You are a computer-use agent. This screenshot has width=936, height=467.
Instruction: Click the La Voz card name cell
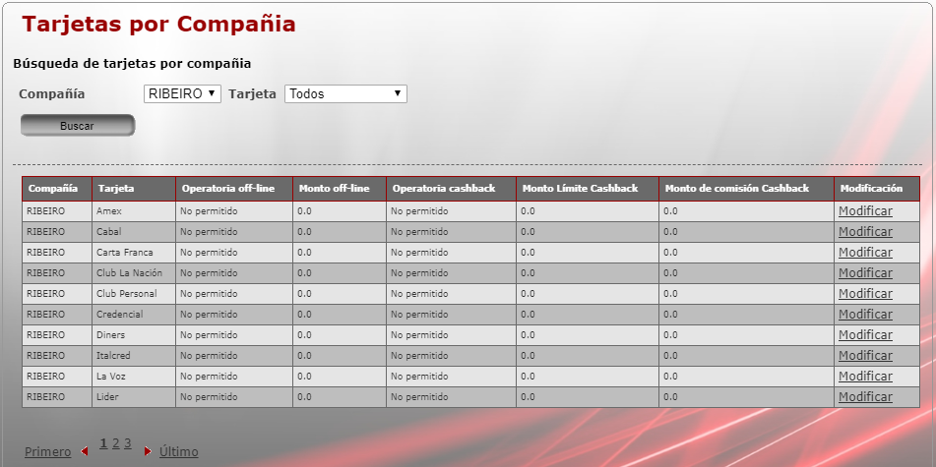(x=134, y=377)
